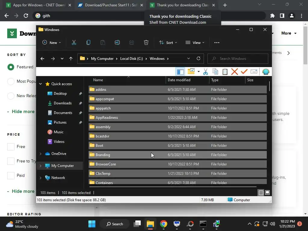
Task: Check the Free to Try checkbox
Action: [11, 161]
